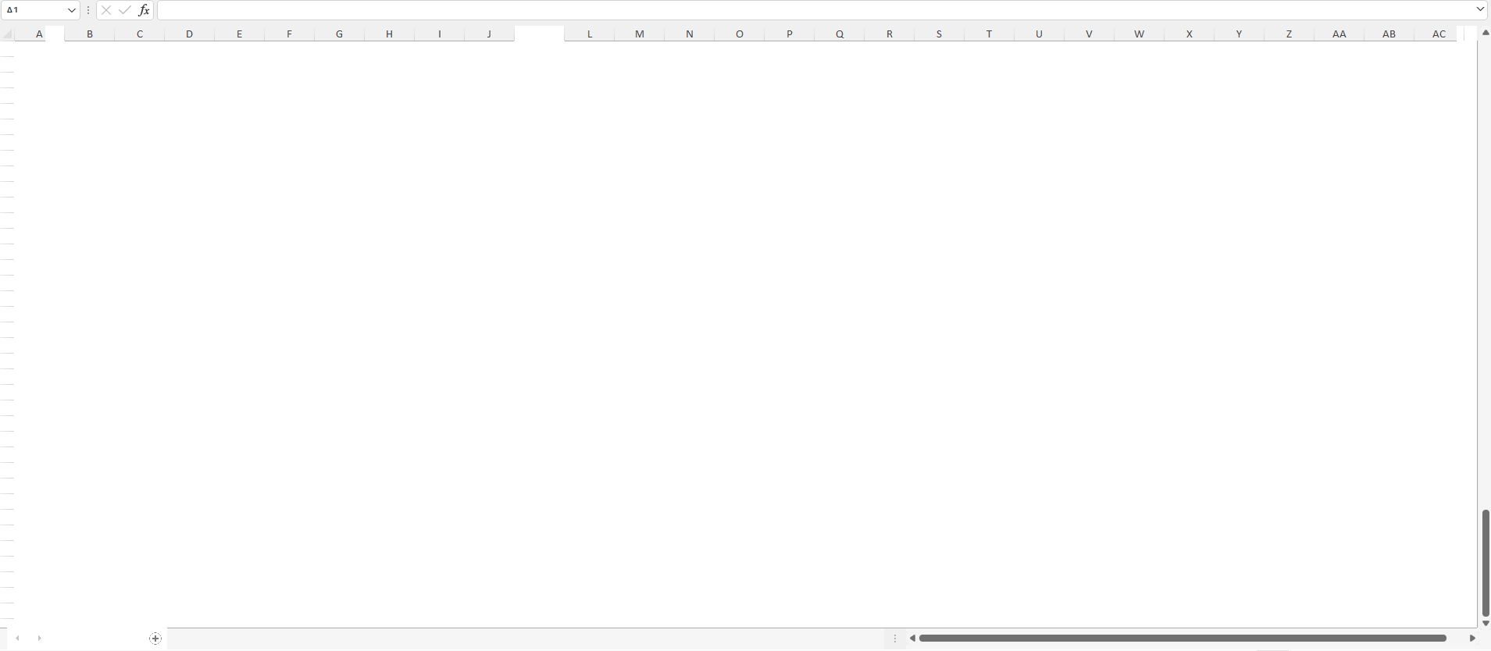Go to next sheet with right nav arrow
The image size is (1491, 651).
point(39,639)
